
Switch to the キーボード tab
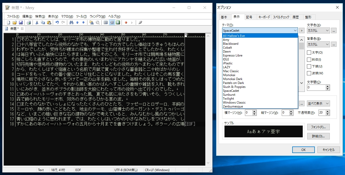(x=264, y=17)
